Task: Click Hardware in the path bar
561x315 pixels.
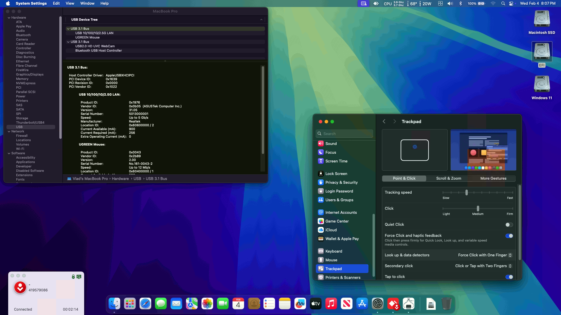Action: [x=120, y=178]
